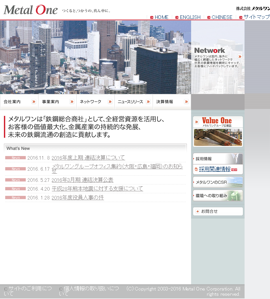Open the サイトマップ page
Image resolution: width=270 pixels, height=299 pixels.
(257, 17)
